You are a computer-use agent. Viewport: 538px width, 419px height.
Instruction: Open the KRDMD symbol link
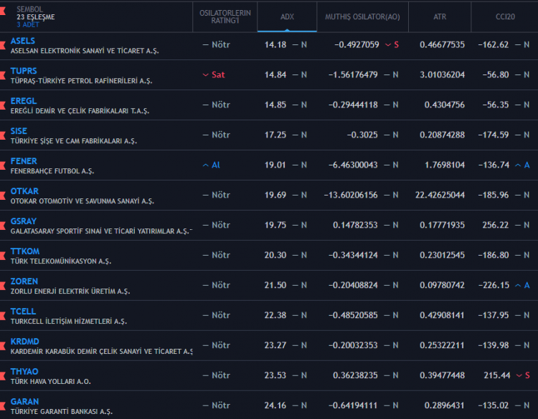(x=24, y=342)
